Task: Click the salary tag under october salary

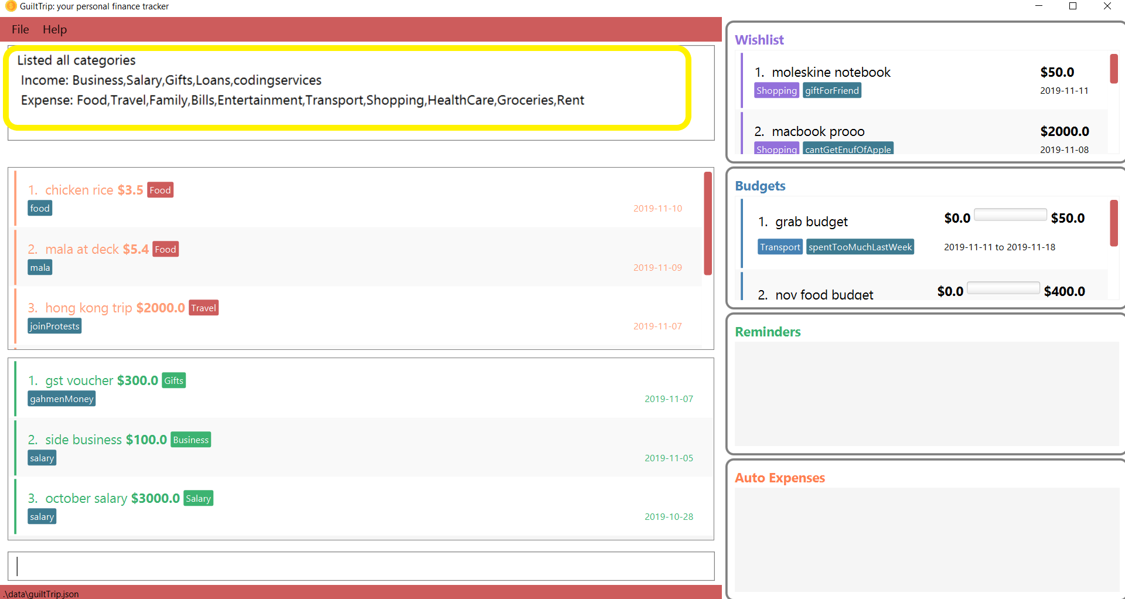Action: 42,516
